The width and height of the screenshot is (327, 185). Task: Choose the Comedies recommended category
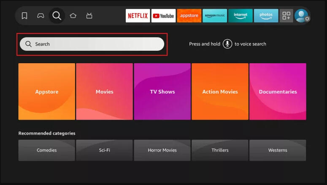tap(47, 150)
